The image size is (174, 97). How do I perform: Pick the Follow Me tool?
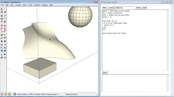(x=5, y=29)
